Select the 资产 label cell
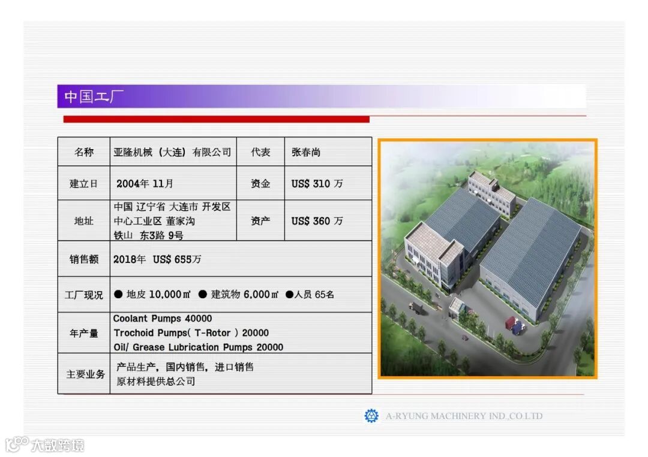Screen dimensions: 648x457 click(260, 220)
